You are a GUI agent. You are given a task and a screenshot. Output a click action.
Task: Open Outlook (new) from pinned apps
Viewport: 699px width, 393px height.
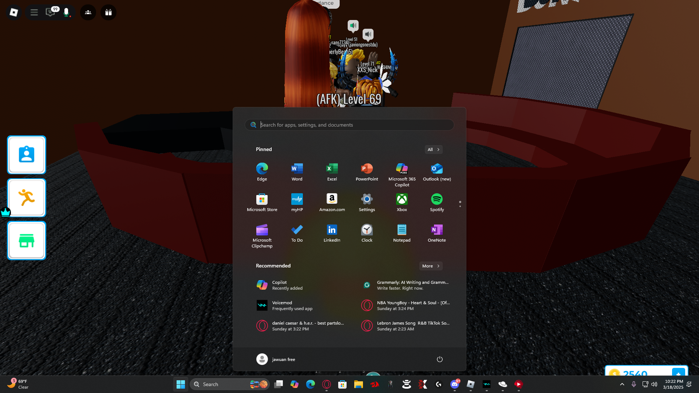tap(437, 172)
